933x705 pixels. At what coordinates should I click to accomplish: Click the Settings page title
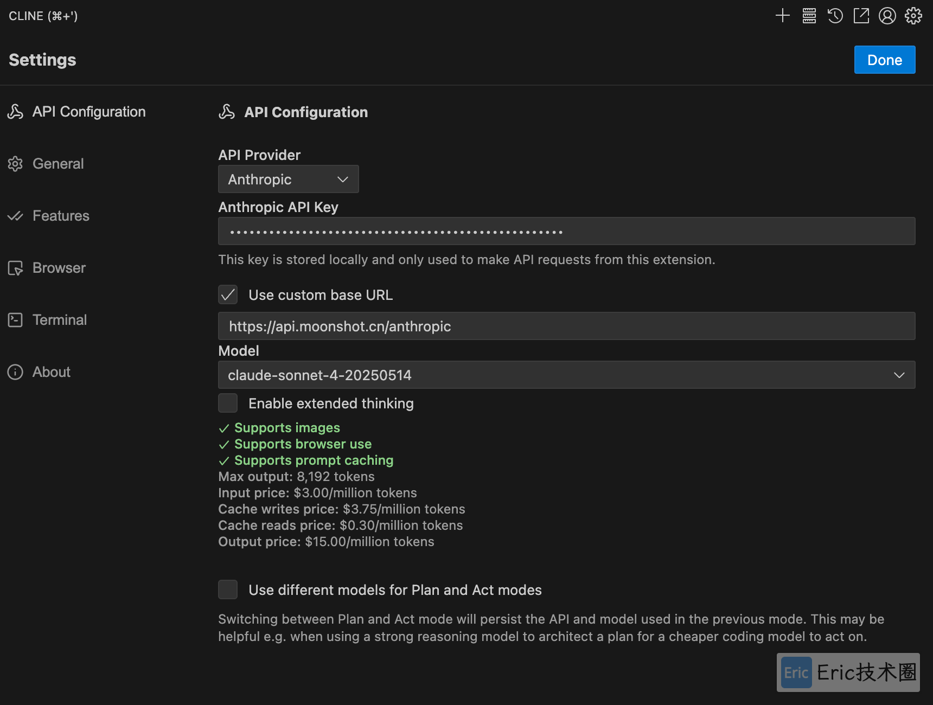tap(42, 60)
